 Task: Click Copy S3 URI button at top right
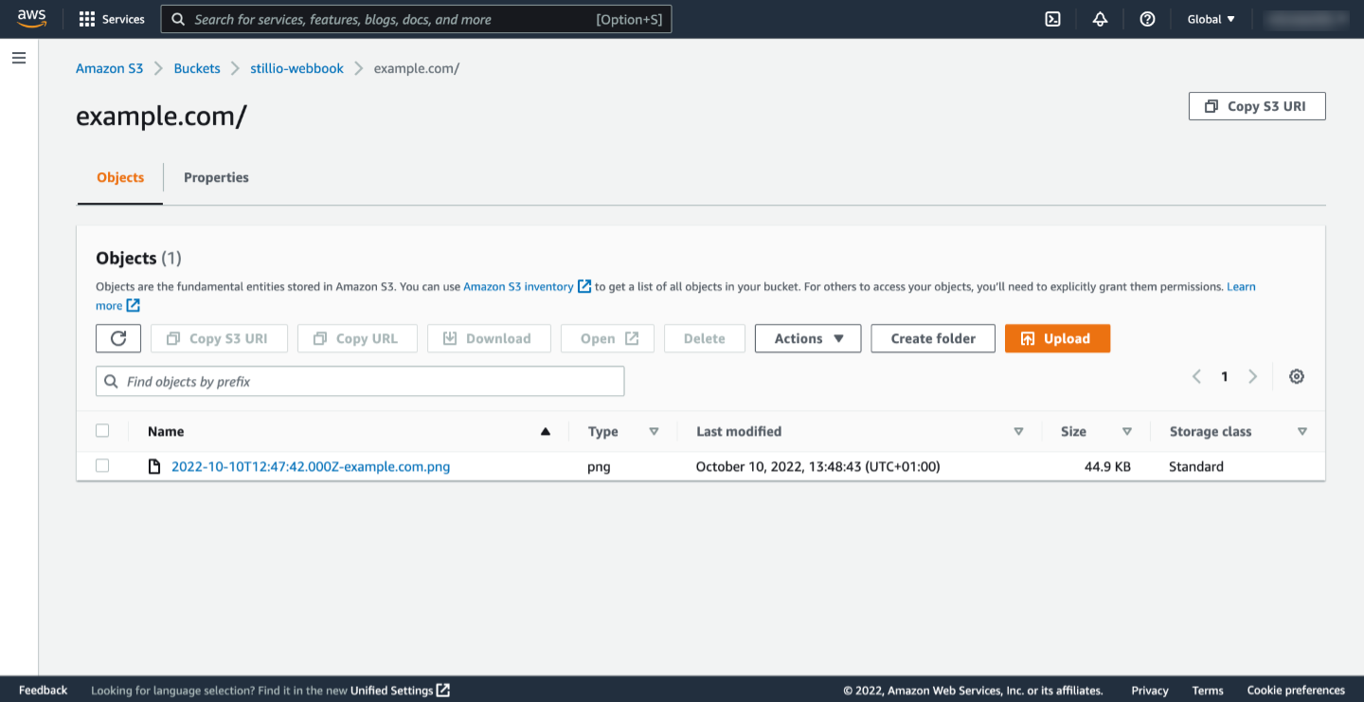[1257, 106]
